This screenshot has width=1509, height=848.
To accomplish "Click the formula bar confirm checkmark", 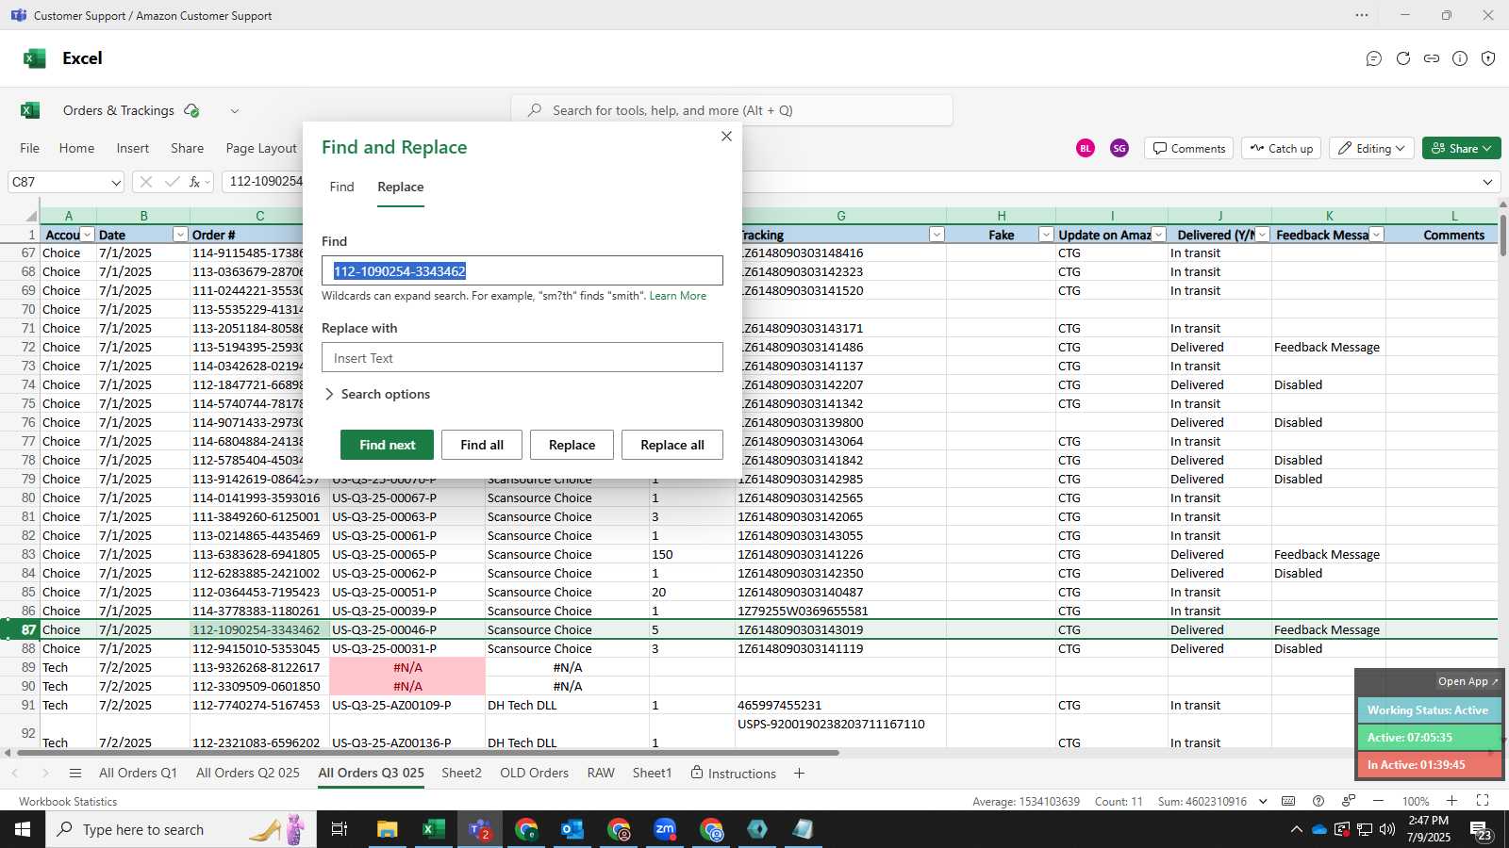I will point(172,182).
